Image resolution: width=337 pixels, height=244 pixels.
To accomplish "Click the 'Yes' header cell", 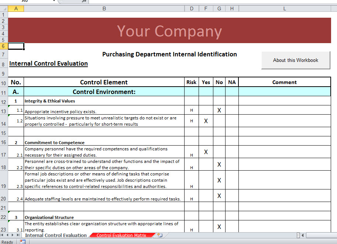I will 206,82.
